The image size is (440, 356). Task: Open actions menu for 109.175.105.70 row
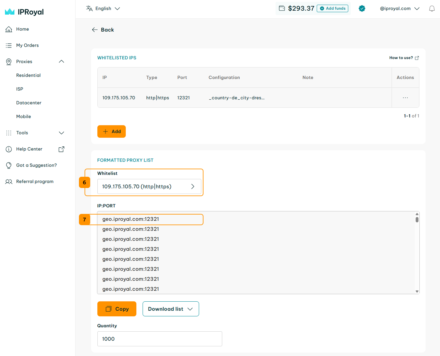pyautogui.click(x=405, y=98)
